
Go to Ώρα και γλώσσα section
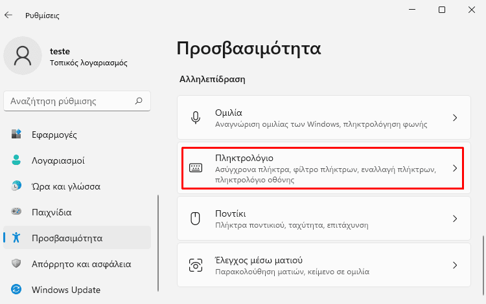coord(77,186)
